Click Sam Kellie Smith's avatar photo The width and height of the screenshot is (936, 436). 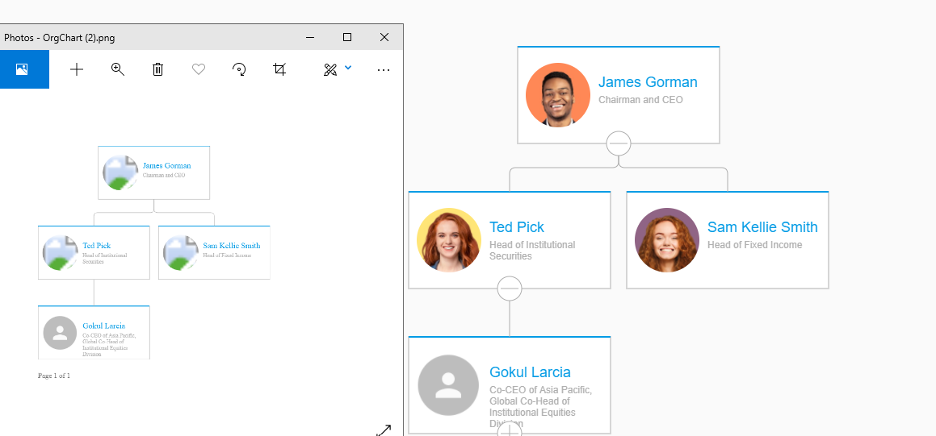coord(667,240)
